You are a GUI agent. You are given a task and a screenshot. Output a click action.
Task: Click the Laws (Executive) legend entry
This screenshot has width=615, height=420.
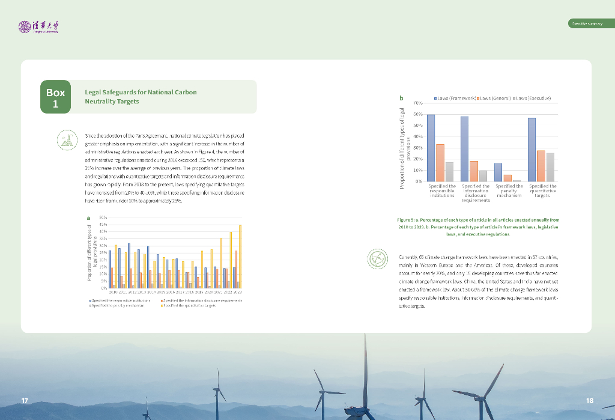point(532,97)
